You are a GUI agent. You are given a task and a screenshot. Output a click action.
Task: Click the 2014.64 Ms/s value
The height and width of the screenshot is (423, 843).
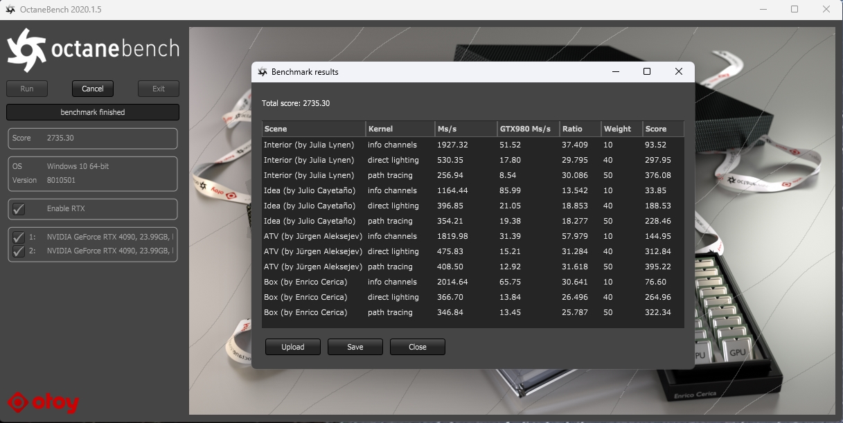(452, 282)
